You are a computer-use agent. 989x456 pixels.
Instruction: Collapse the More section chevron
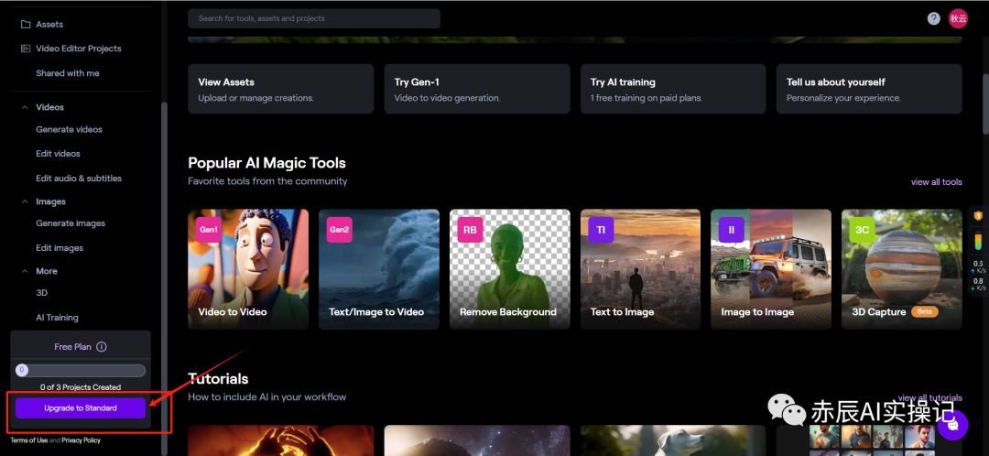[26, 271]
